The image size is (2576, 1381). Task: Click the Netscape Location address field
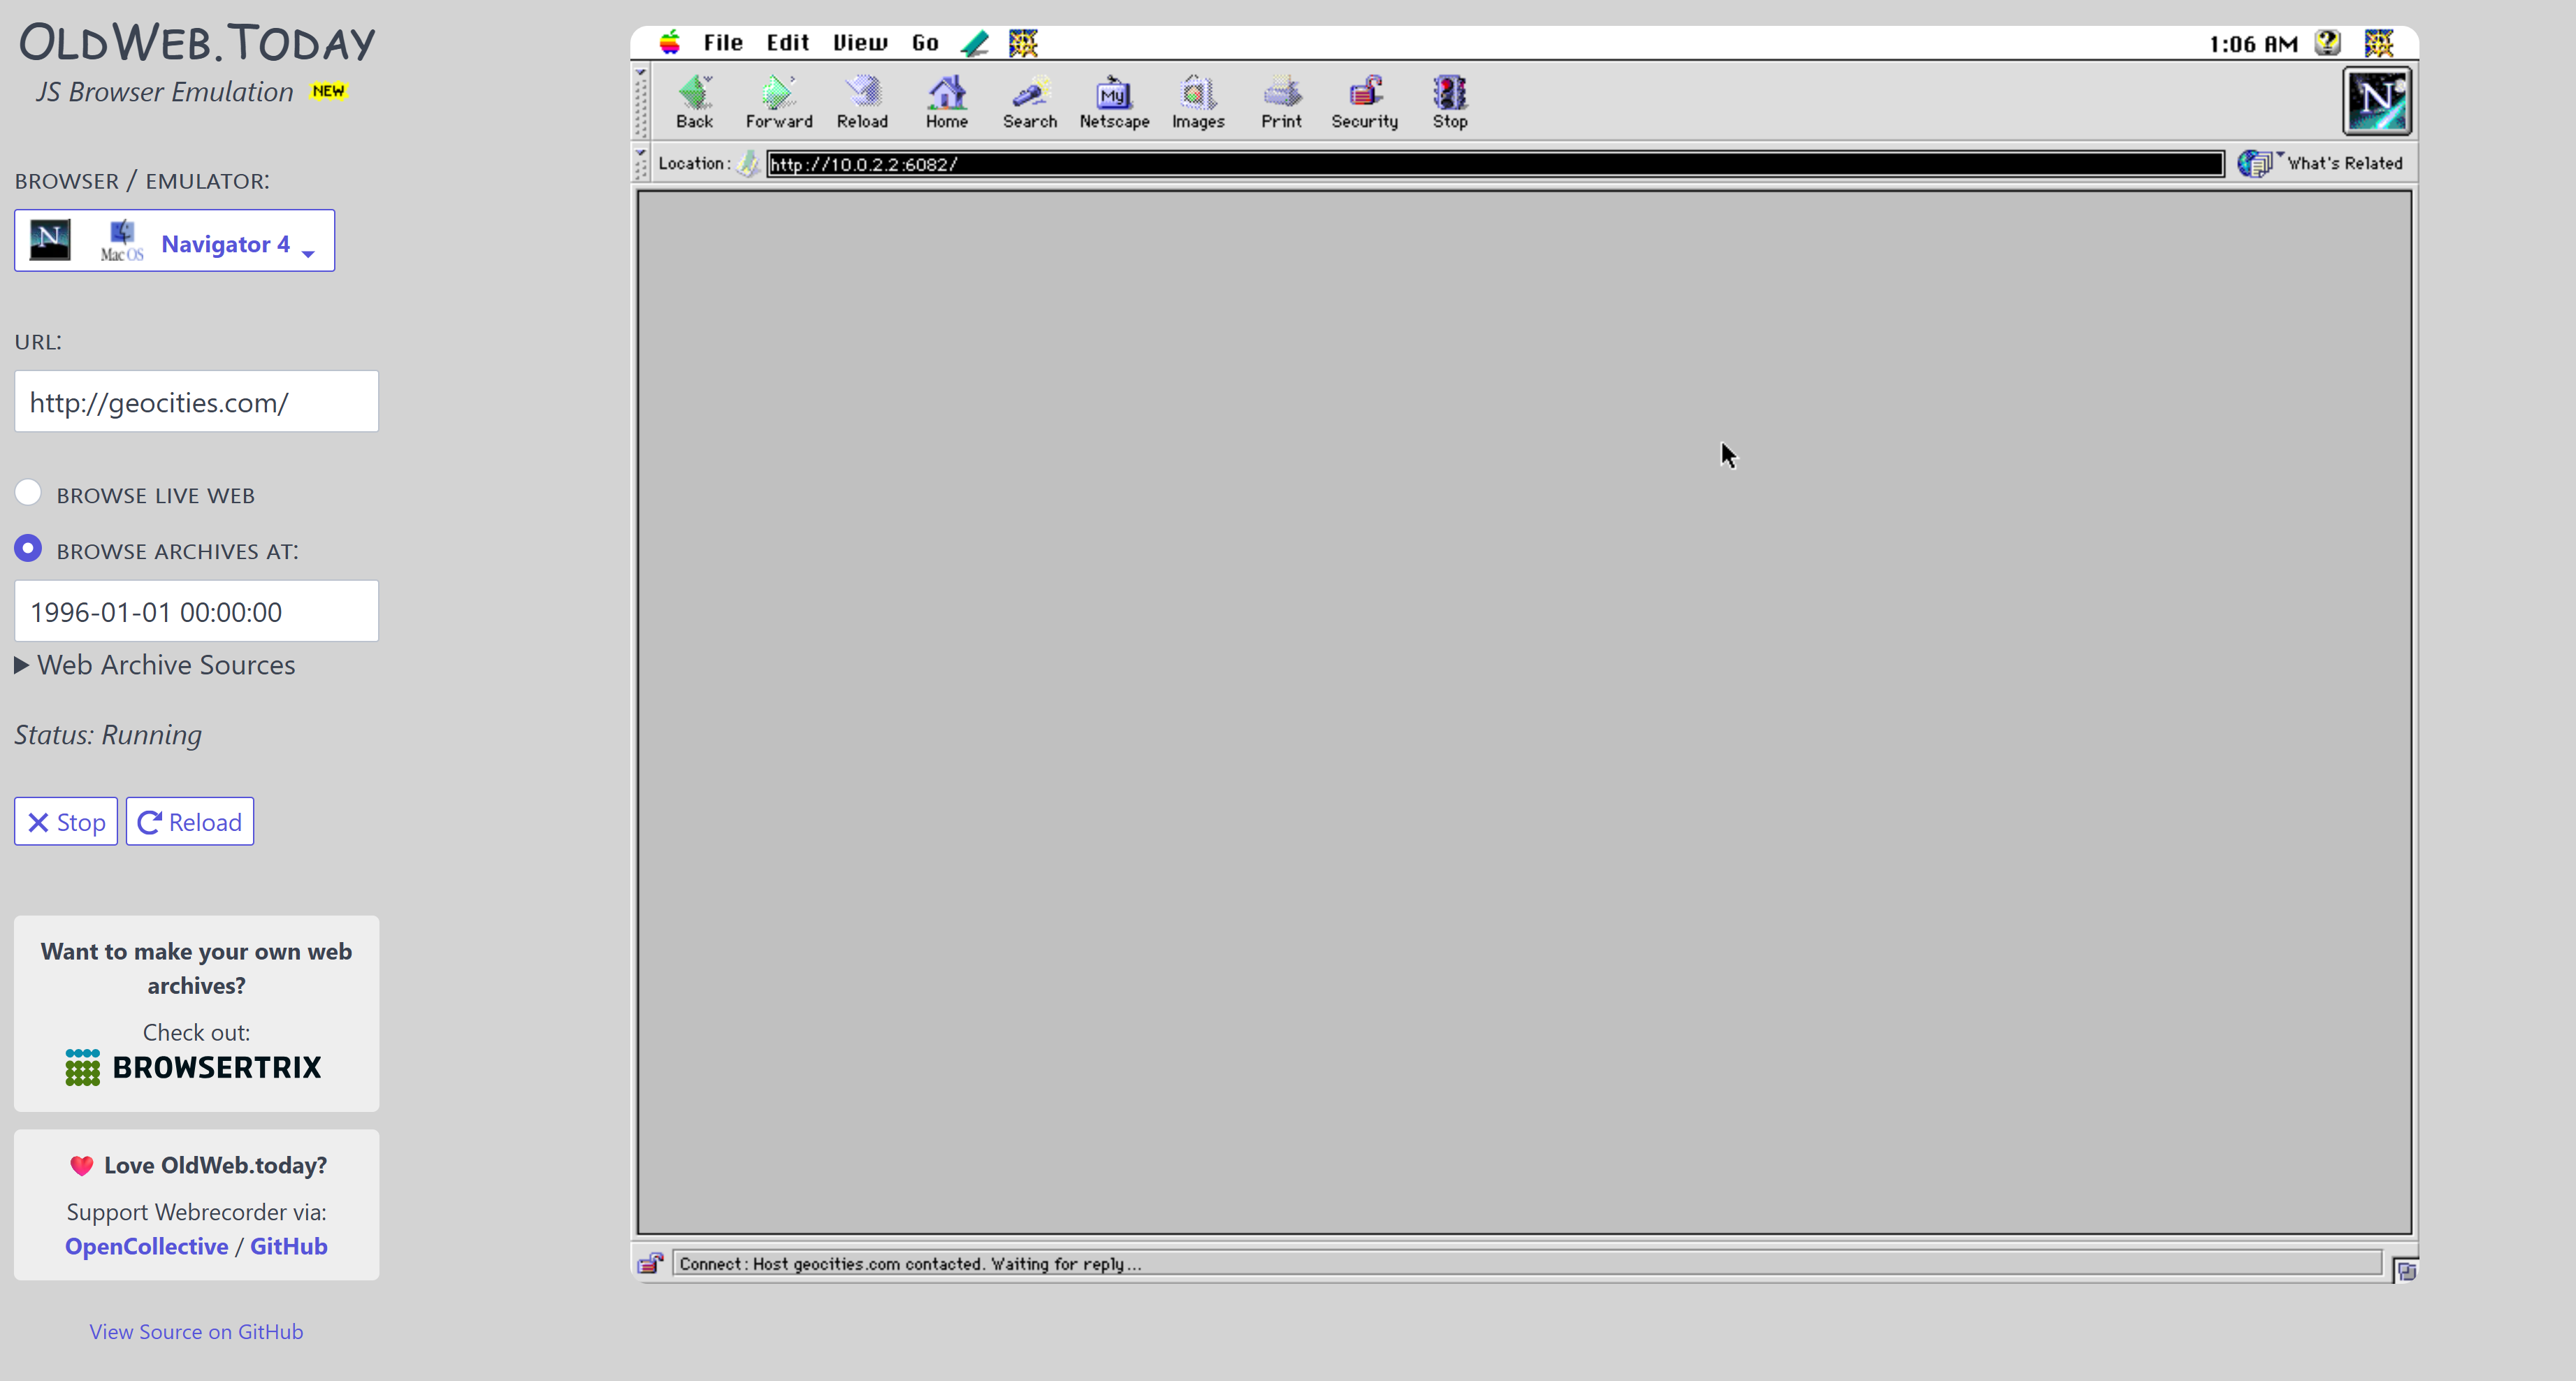click(x=1495, y=164)
